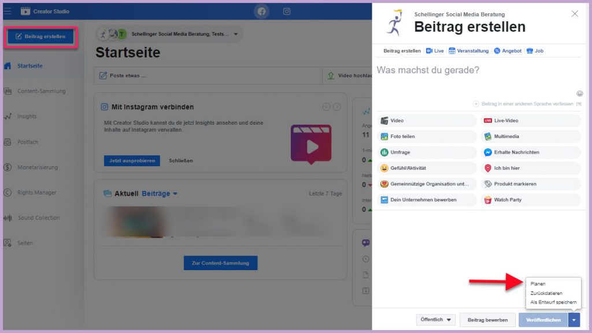Select the Veranstaltung tab

click(x=468, y=51)
